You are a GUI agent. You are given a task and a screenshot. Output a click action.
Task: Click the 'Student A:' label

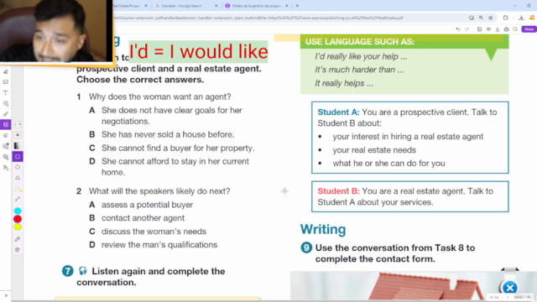(x=338, y=112)
